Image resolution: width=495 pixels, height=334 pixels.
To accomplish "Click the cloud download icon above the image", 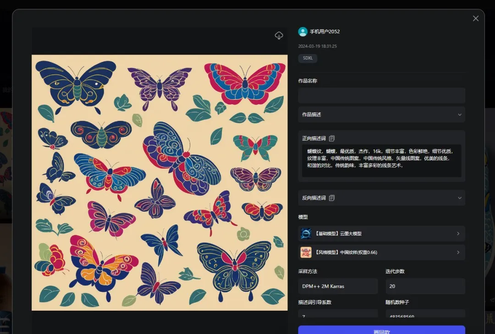I will [x=279, y=36].
